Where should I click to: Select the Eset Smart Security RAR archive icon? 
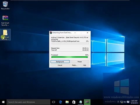coord(5,20)
